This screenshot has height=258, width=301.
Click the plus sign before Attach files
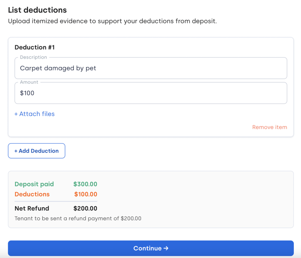(x=16, y=114)
